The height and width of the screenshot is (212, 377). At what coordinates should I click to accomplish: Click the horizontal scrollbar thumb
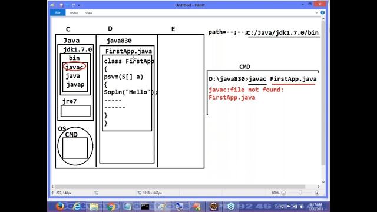(x=180, y=187)
